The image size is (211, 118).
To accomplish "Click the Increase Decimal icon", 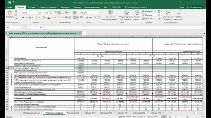I will coord(95,17).
